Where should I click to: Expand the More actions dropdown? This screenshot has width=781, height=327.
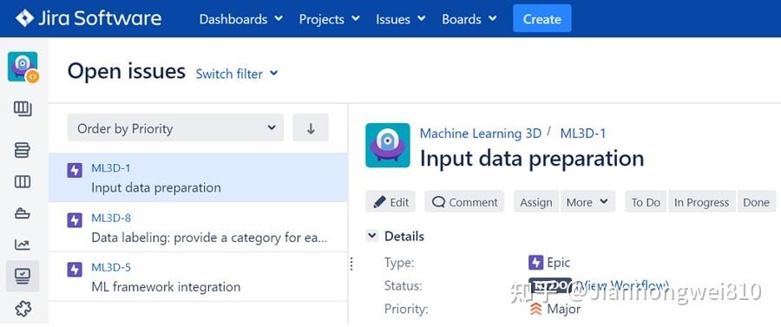(x=587, y=202)
